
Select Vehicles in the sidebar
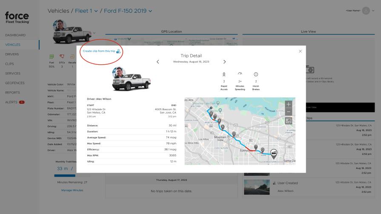[x=13, y=45]
